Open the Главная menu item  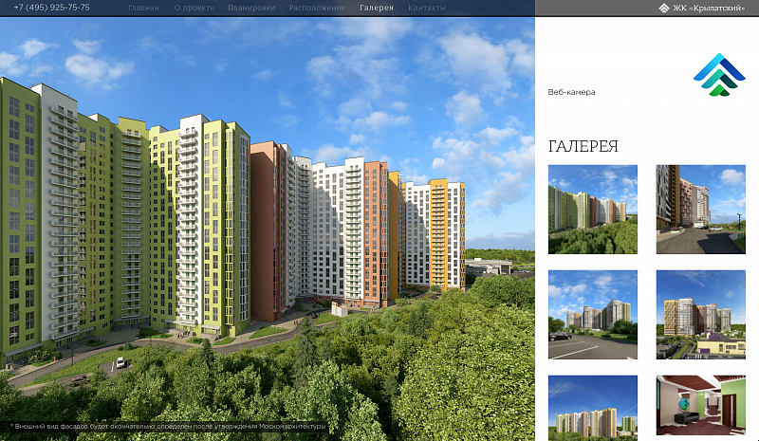[143, 8]
